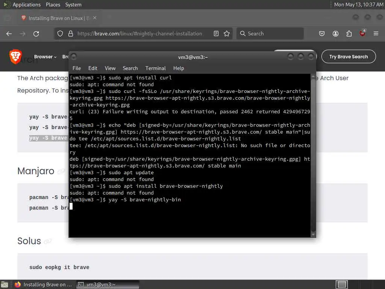
Task: Open the Pocket save icon
Action: click(322, 33)
